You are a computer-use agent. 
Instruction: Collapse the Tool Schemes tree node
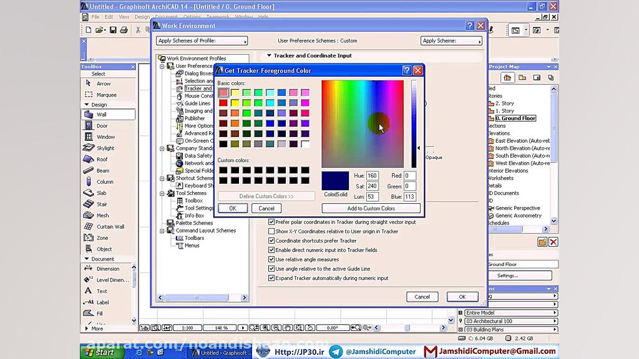162,193
